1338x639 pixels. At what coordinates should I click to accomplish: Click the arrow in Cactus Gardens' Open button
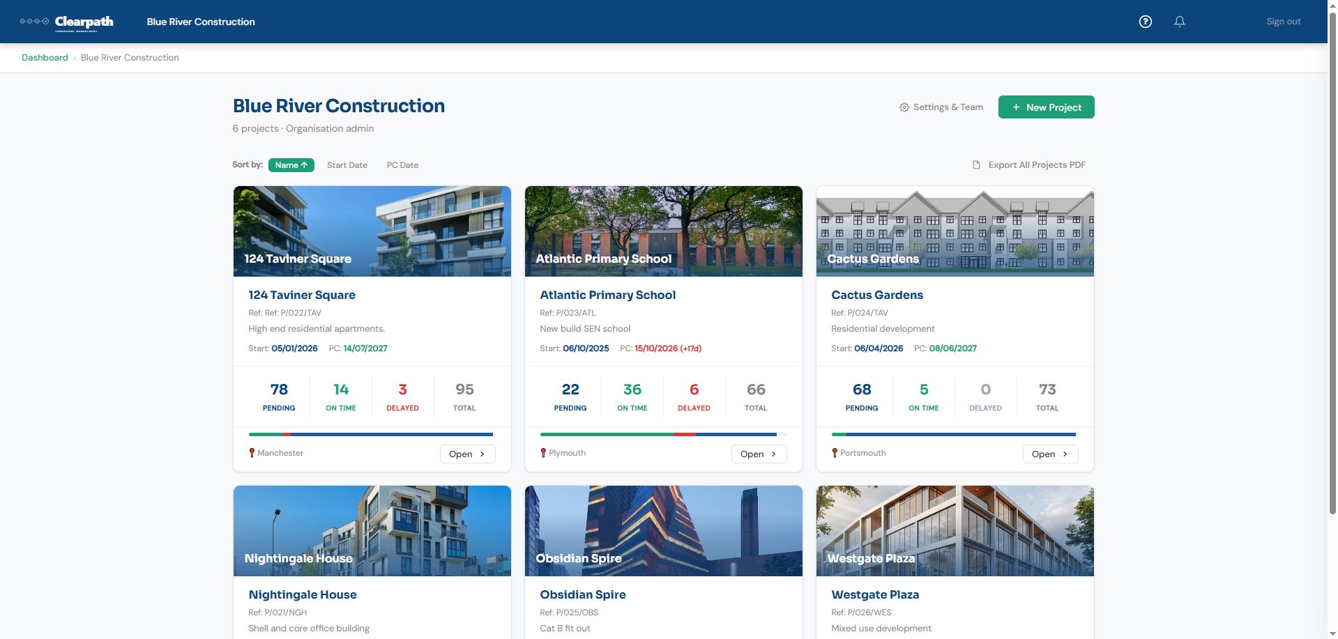[x=1065, y=454]
